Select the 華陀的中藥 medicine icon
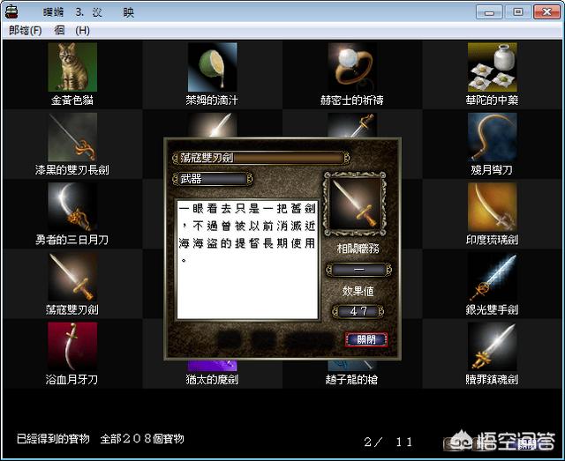 [493, 67]
